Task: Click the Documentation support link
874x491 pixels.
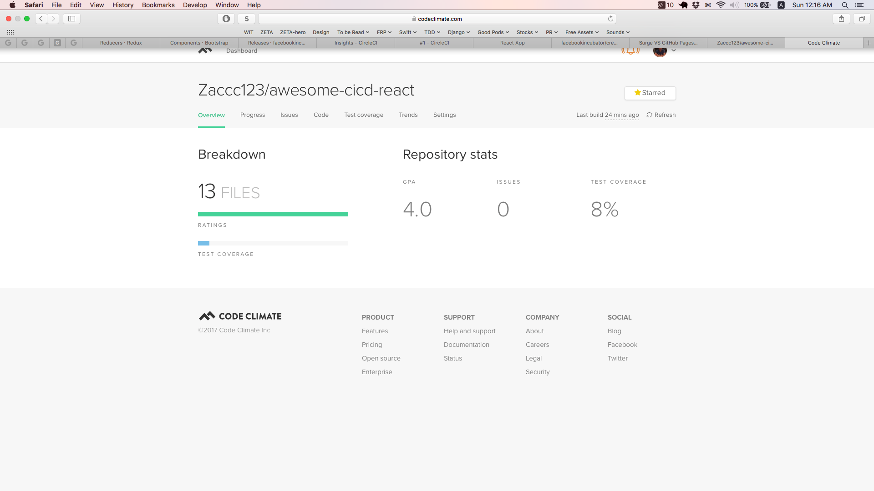Action: pyautogui.click(x=466, y=345)
